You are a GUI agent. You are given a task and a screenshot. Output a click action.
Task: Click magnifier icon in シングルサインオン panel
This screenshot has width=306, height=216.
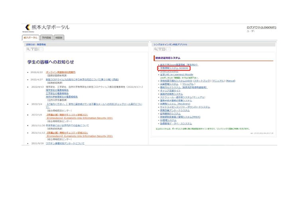(x=155, y=49)
